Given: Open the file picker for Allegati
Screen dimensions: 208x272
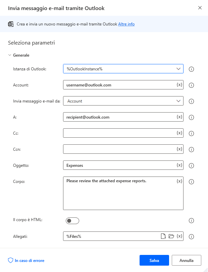Looking at the screenshot, I should pos(163,236).
